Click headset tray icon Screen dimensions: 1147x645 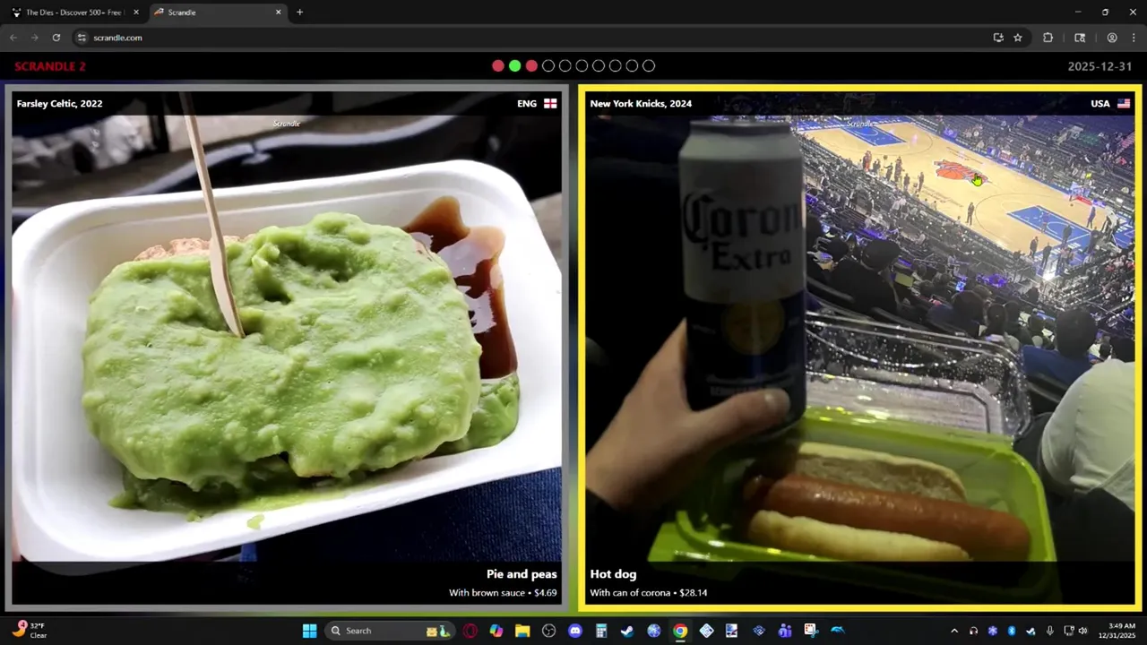point(973,631)
